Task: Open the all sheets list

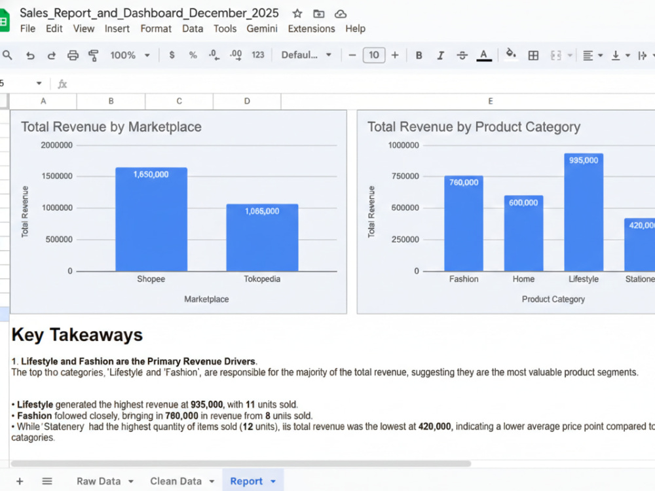Action: click(47, 481)
